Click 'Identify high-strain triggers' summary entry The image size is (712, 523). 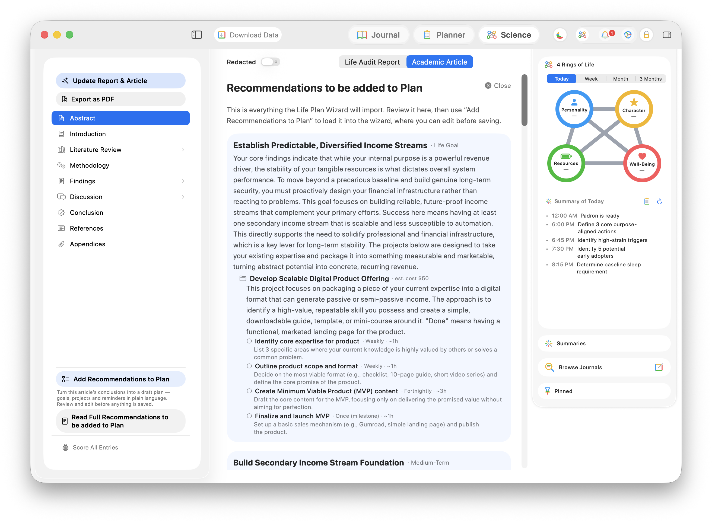pyautogui.click(x=612, y=240)
